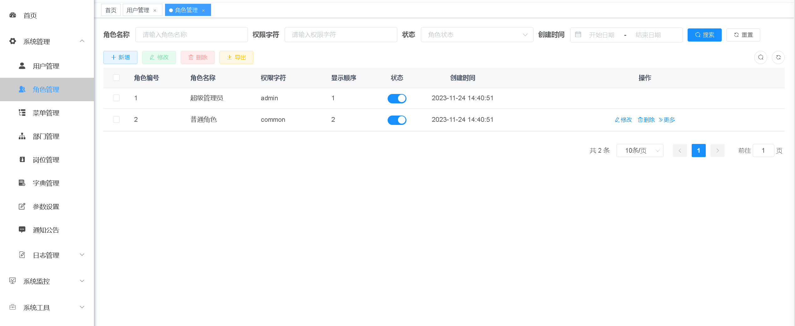Viewport: 795px width, 326px height.
Task: Open 首页 in the sidebar
Action: coord(47,15)
